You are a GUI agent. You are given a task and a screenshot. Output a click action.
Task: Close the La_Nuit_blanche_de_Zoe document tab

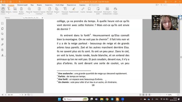[42, 18]
